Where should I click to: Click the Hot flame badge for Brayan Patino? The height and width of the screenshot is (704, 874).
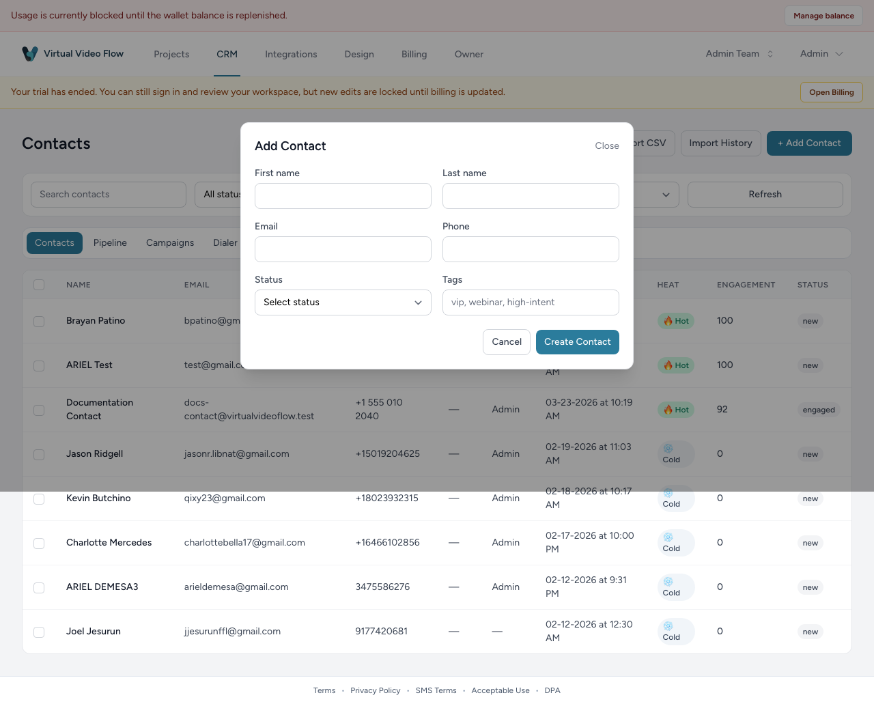pyautogui.click(x=676, y=321)
